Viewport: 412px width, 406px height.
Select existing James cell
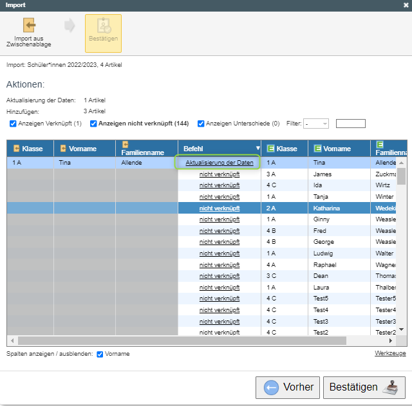(339, 174)
